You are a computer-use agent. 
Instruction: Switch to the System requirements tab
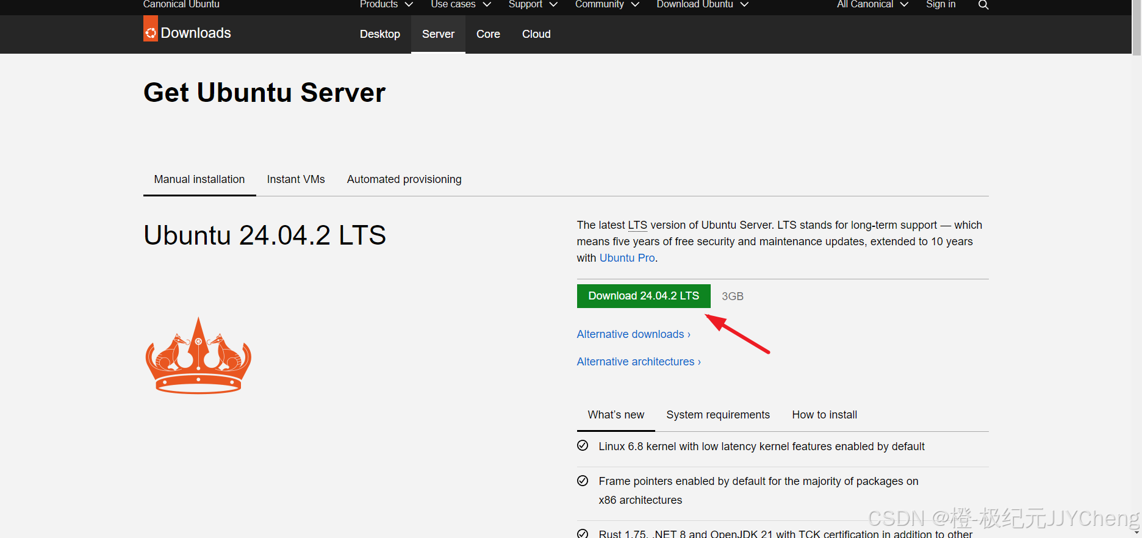pos(718,415)
